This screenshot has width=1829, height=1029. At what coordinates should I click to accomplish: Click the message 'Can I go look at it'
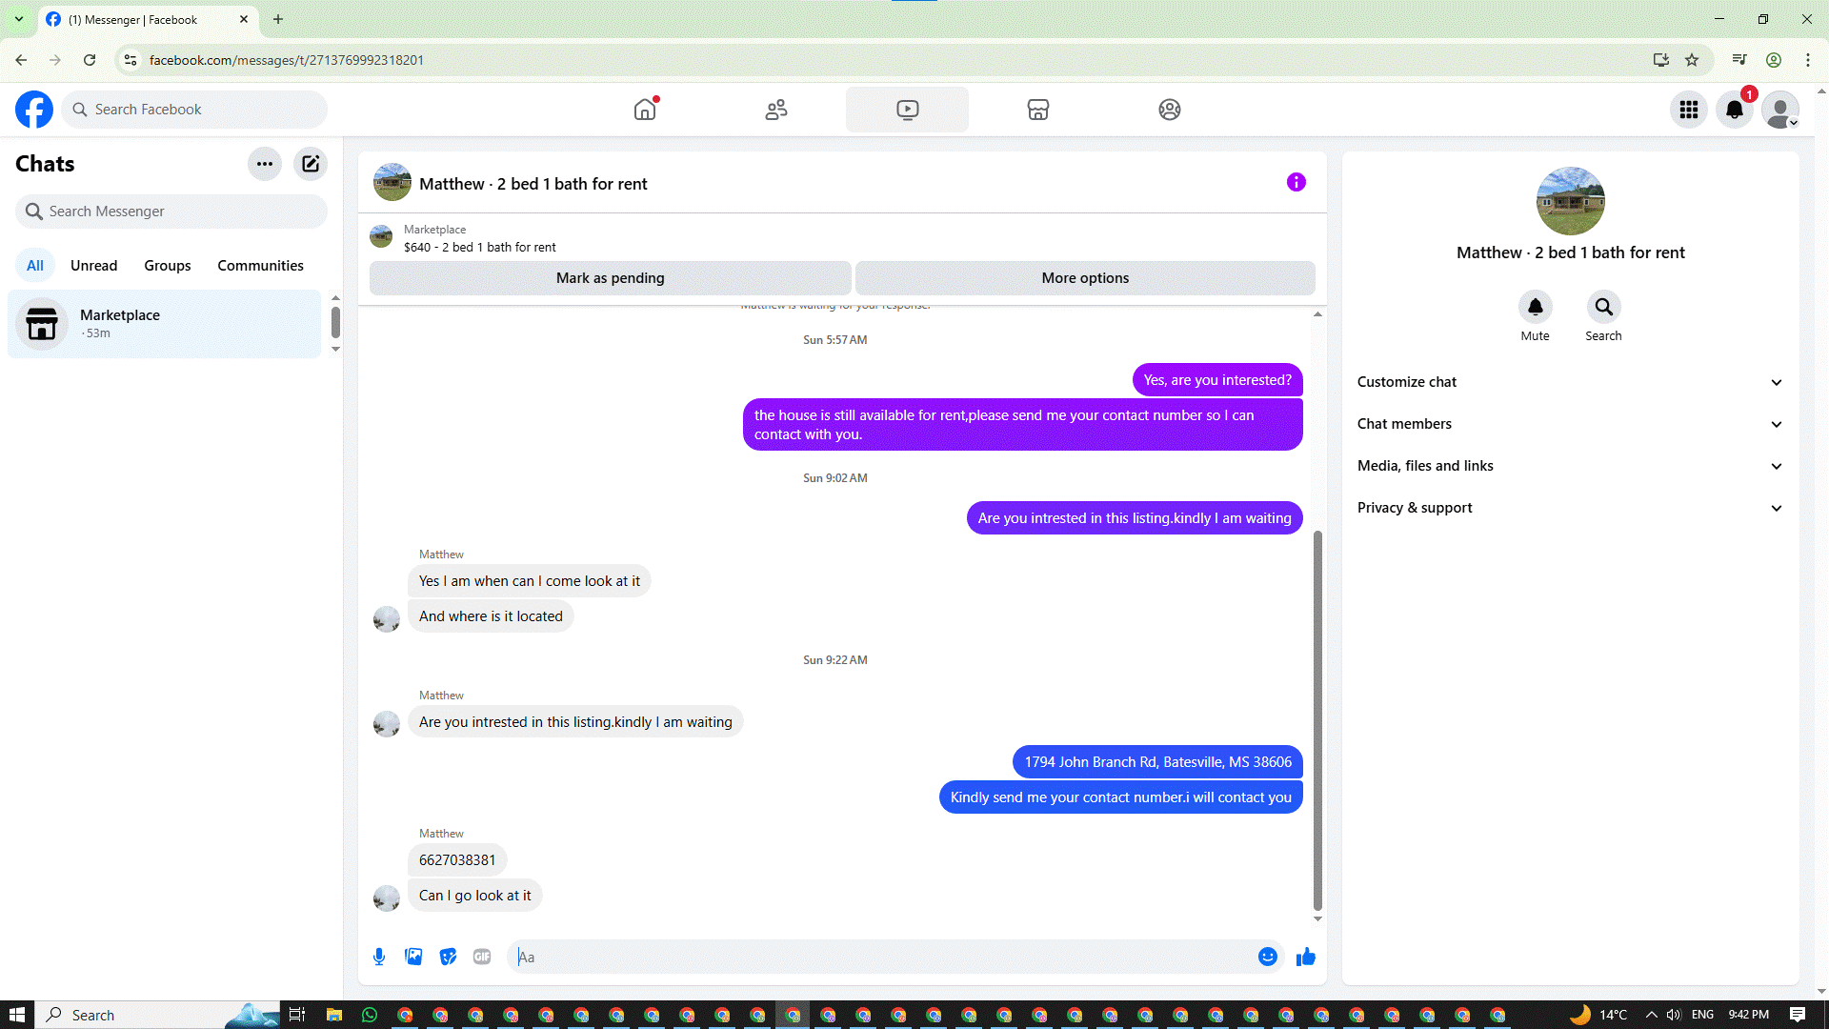coord(475,896)
